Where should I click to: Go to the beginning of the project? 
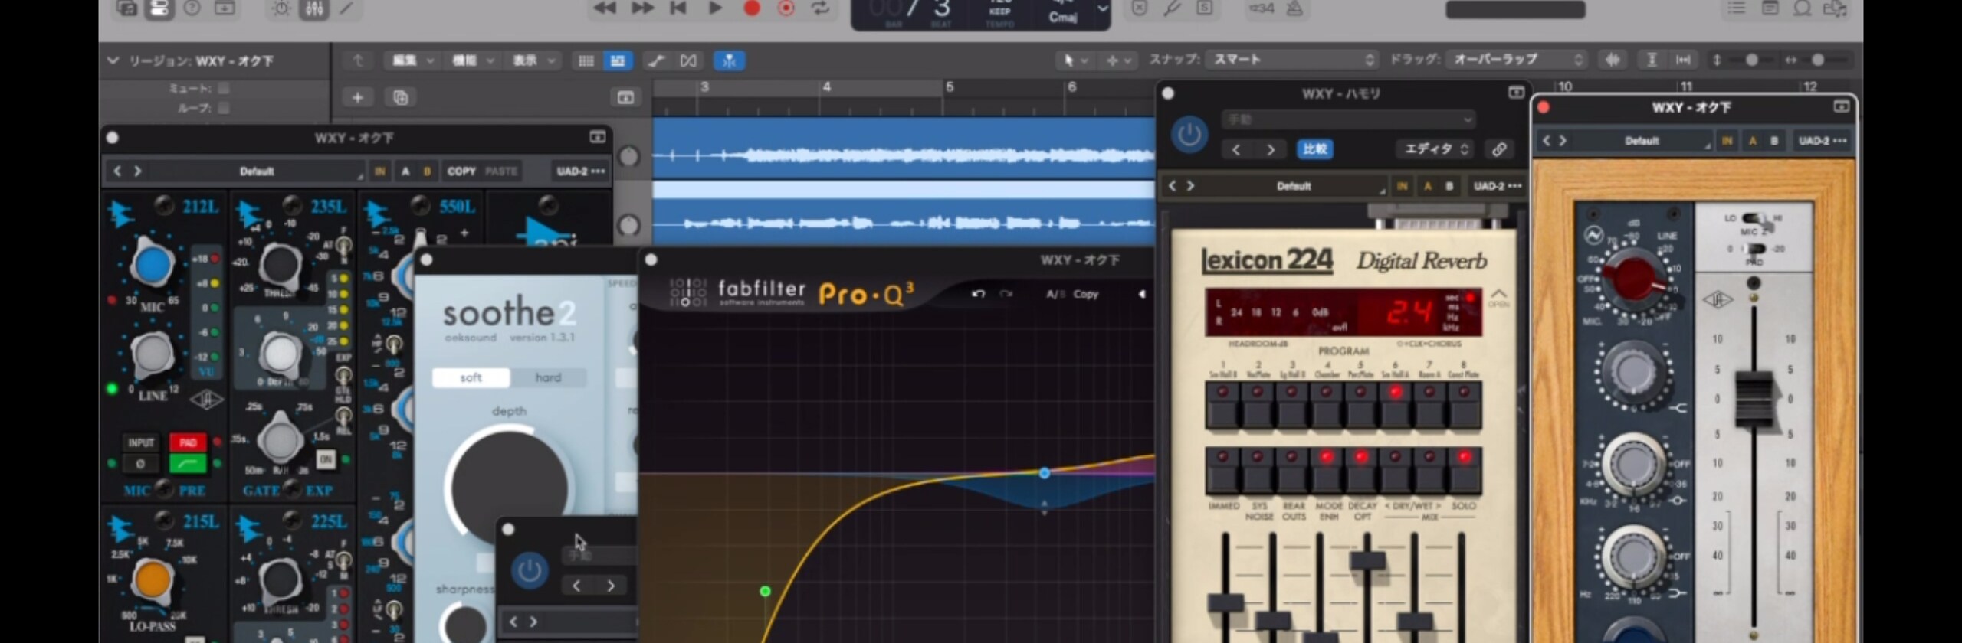point(678,8)
